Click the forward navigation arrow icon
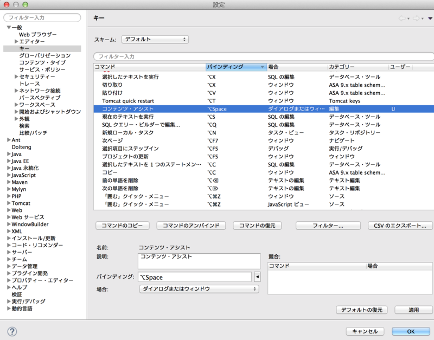 (416, 18)
